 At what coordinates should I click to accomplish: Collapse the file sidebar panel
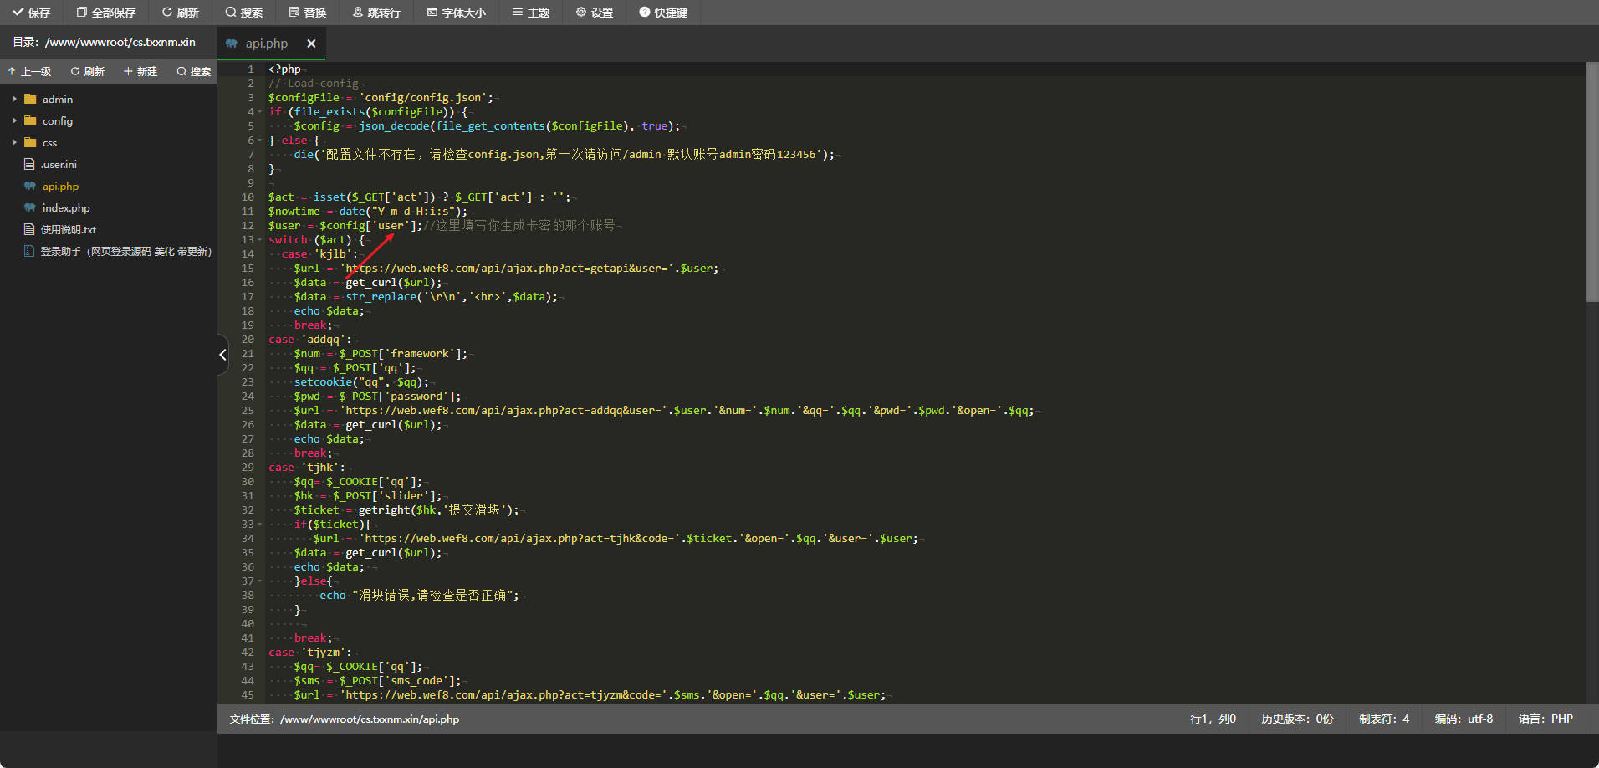pos(222,355)
